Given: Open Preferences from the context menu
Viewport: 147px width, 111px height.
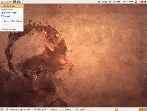Looking at the screenshot, I should point(12,6).
